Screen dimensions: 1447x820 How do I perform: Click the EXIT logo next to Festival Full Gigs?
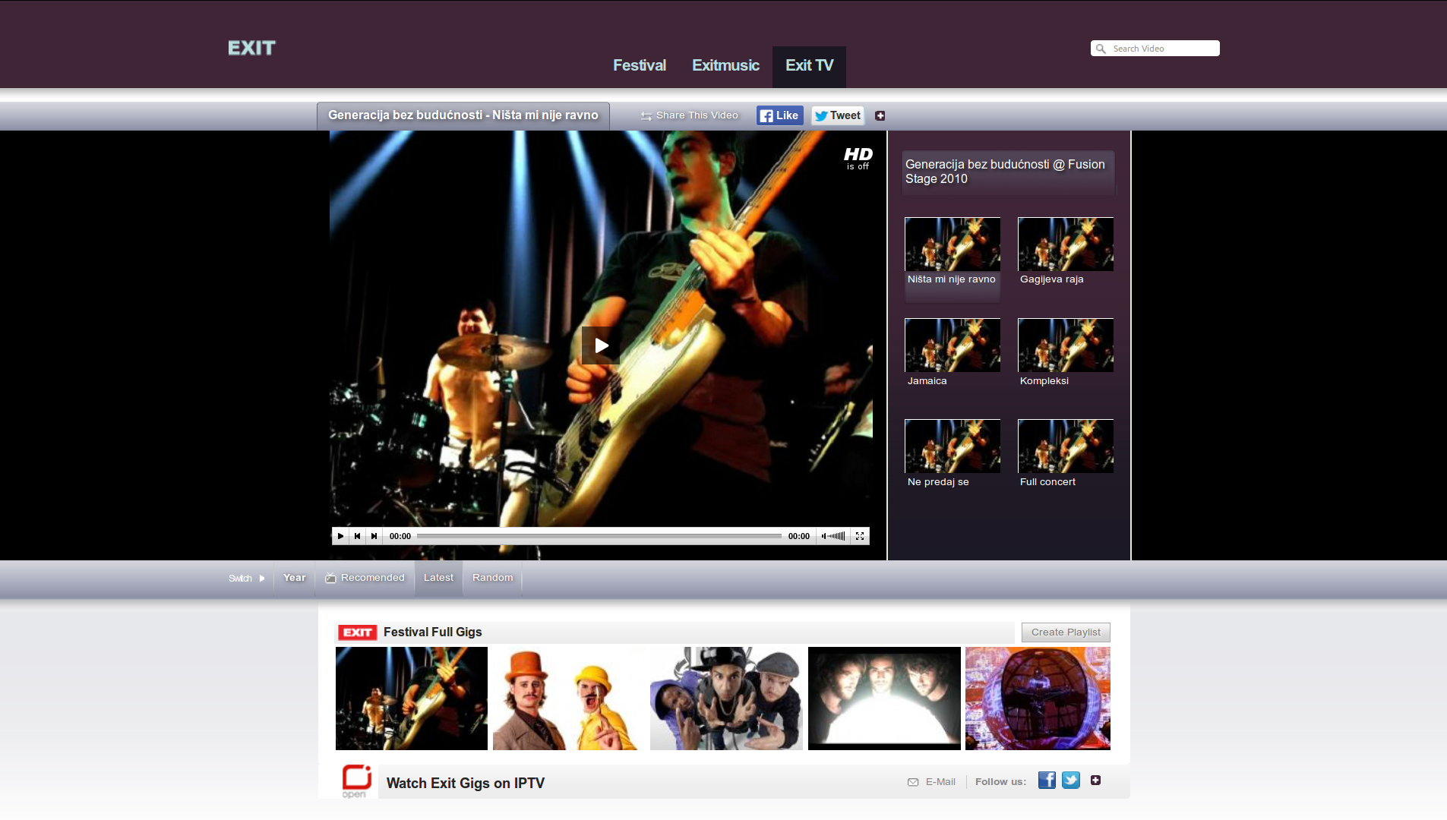point(356,632)
